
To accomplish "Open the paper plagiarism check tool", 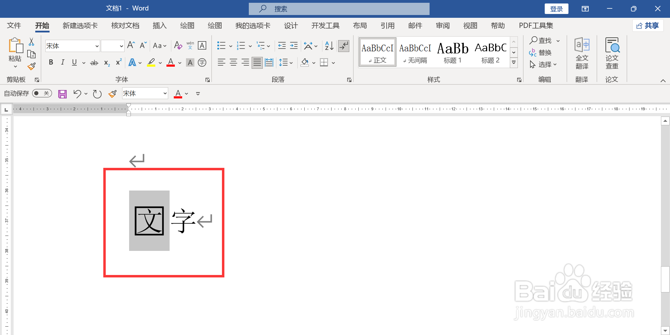I will (x=612, y=53).
